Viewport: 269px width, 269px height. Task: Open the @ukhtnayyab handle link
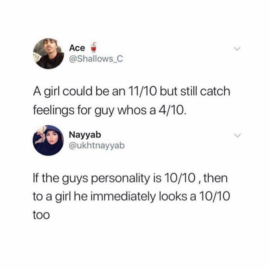click(x=97, y=146)
